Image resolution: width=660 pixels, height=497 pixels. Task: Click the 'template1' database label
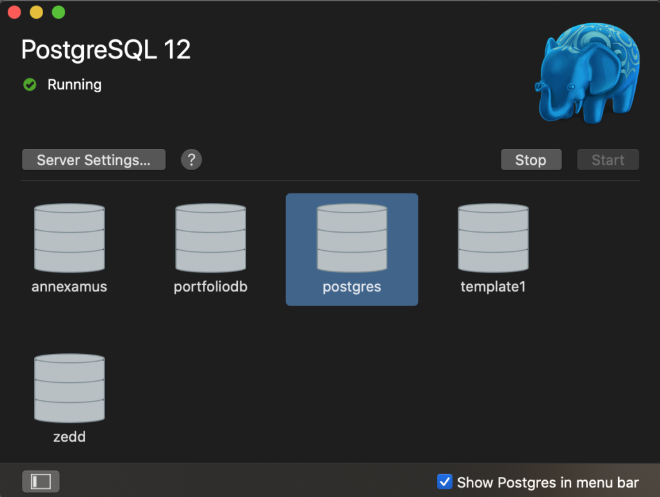point(493,287)
